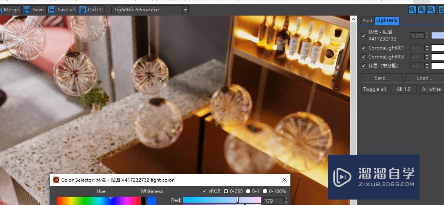Select the 0-255 range radio button
This screenshot has width=444, height=205.
(x=226, y=191)
